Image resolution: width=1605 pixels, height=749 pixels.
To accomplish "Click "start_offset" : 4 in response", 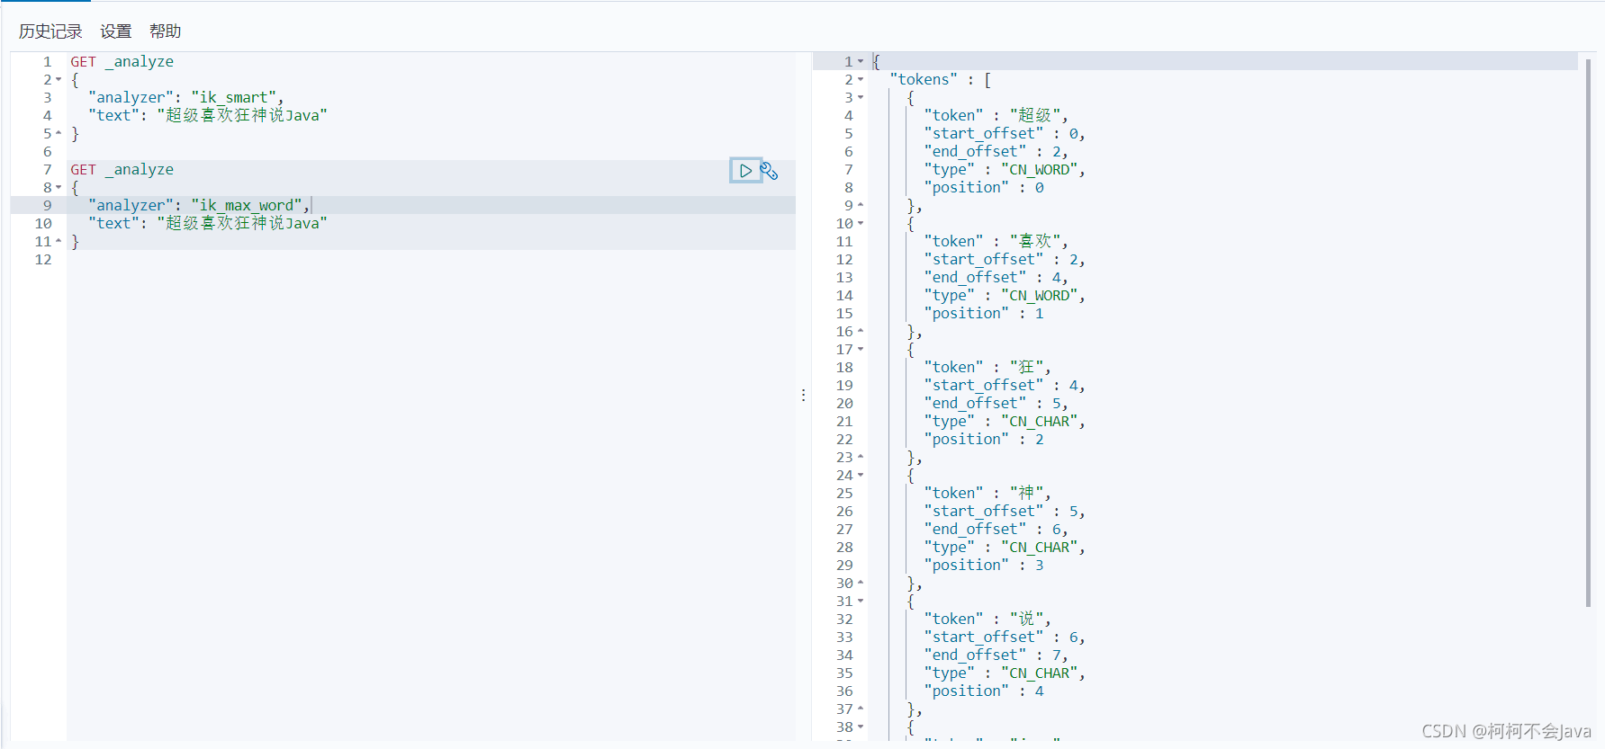I will (x=1005, y=386).
